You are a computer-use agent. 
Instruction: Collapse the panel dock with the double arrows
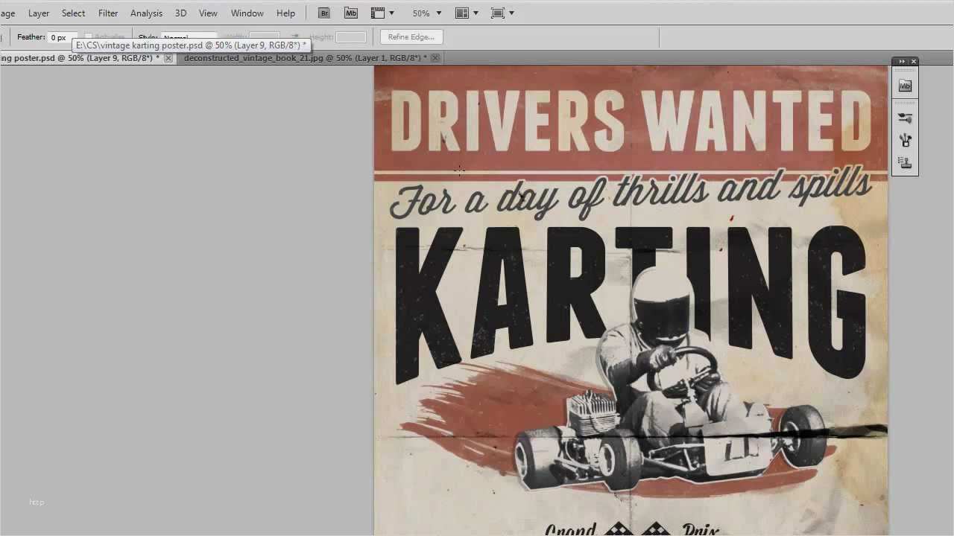pyautogui.click(x=902, y=61)
